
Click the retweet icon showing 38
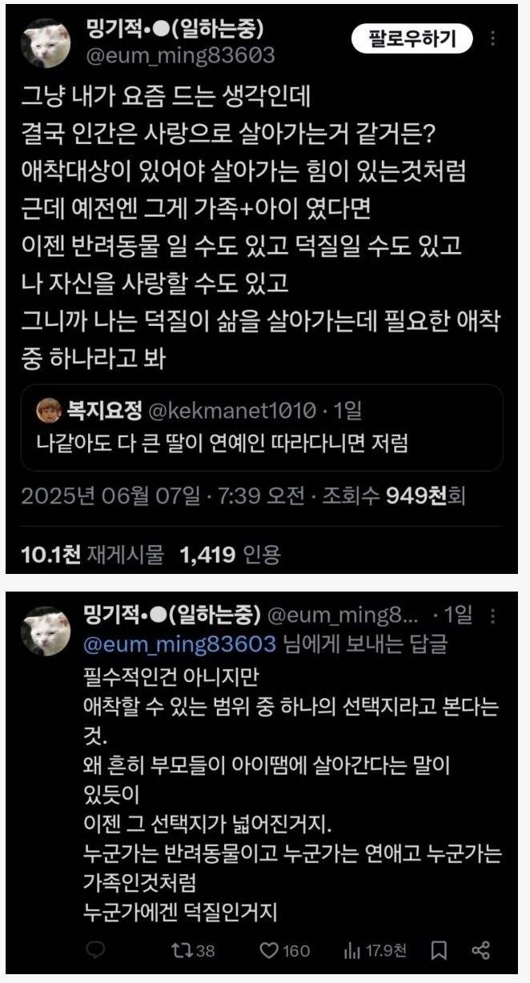[x=193, y=950]
